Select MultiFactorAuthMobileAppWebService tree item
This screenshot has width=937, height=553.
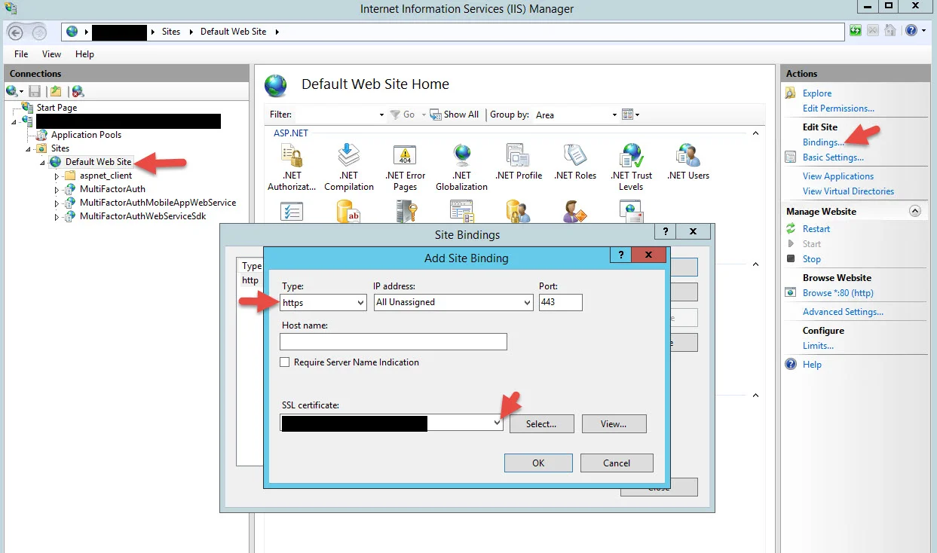[158, 203]
